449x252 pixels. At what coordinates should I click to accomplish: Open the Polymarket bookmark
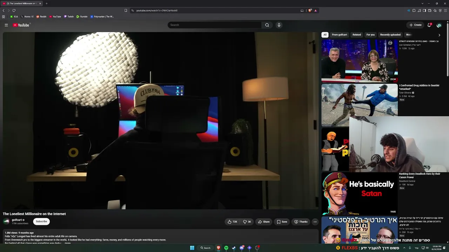pos(102,16)
